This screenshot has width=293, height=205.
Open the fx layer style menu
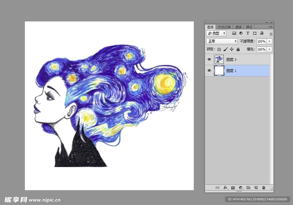click(x=225, y=188)
